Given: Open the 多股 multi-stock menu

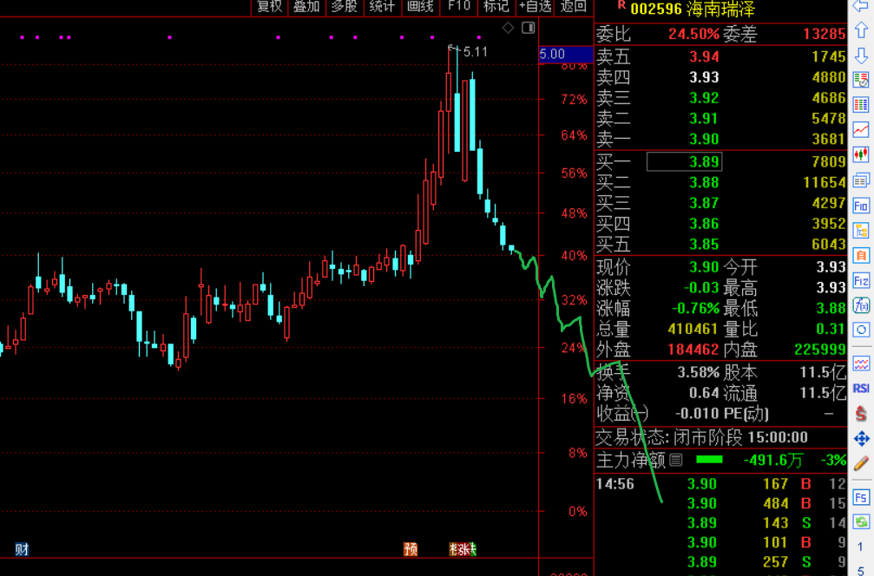Looking at the screenshot, I should point(344,6).
